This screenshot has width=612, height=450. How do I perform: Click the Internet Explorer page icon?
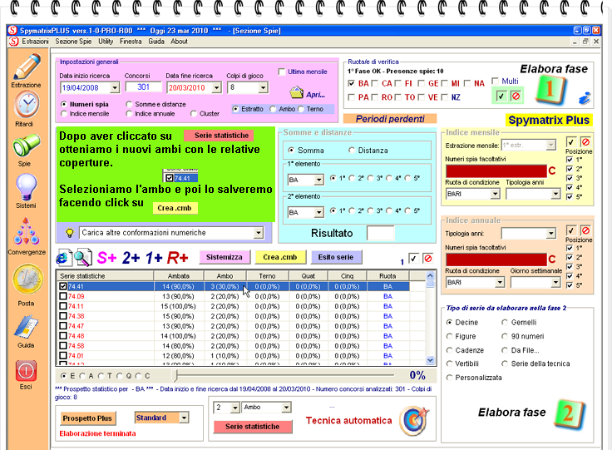(x=64, y=257)
